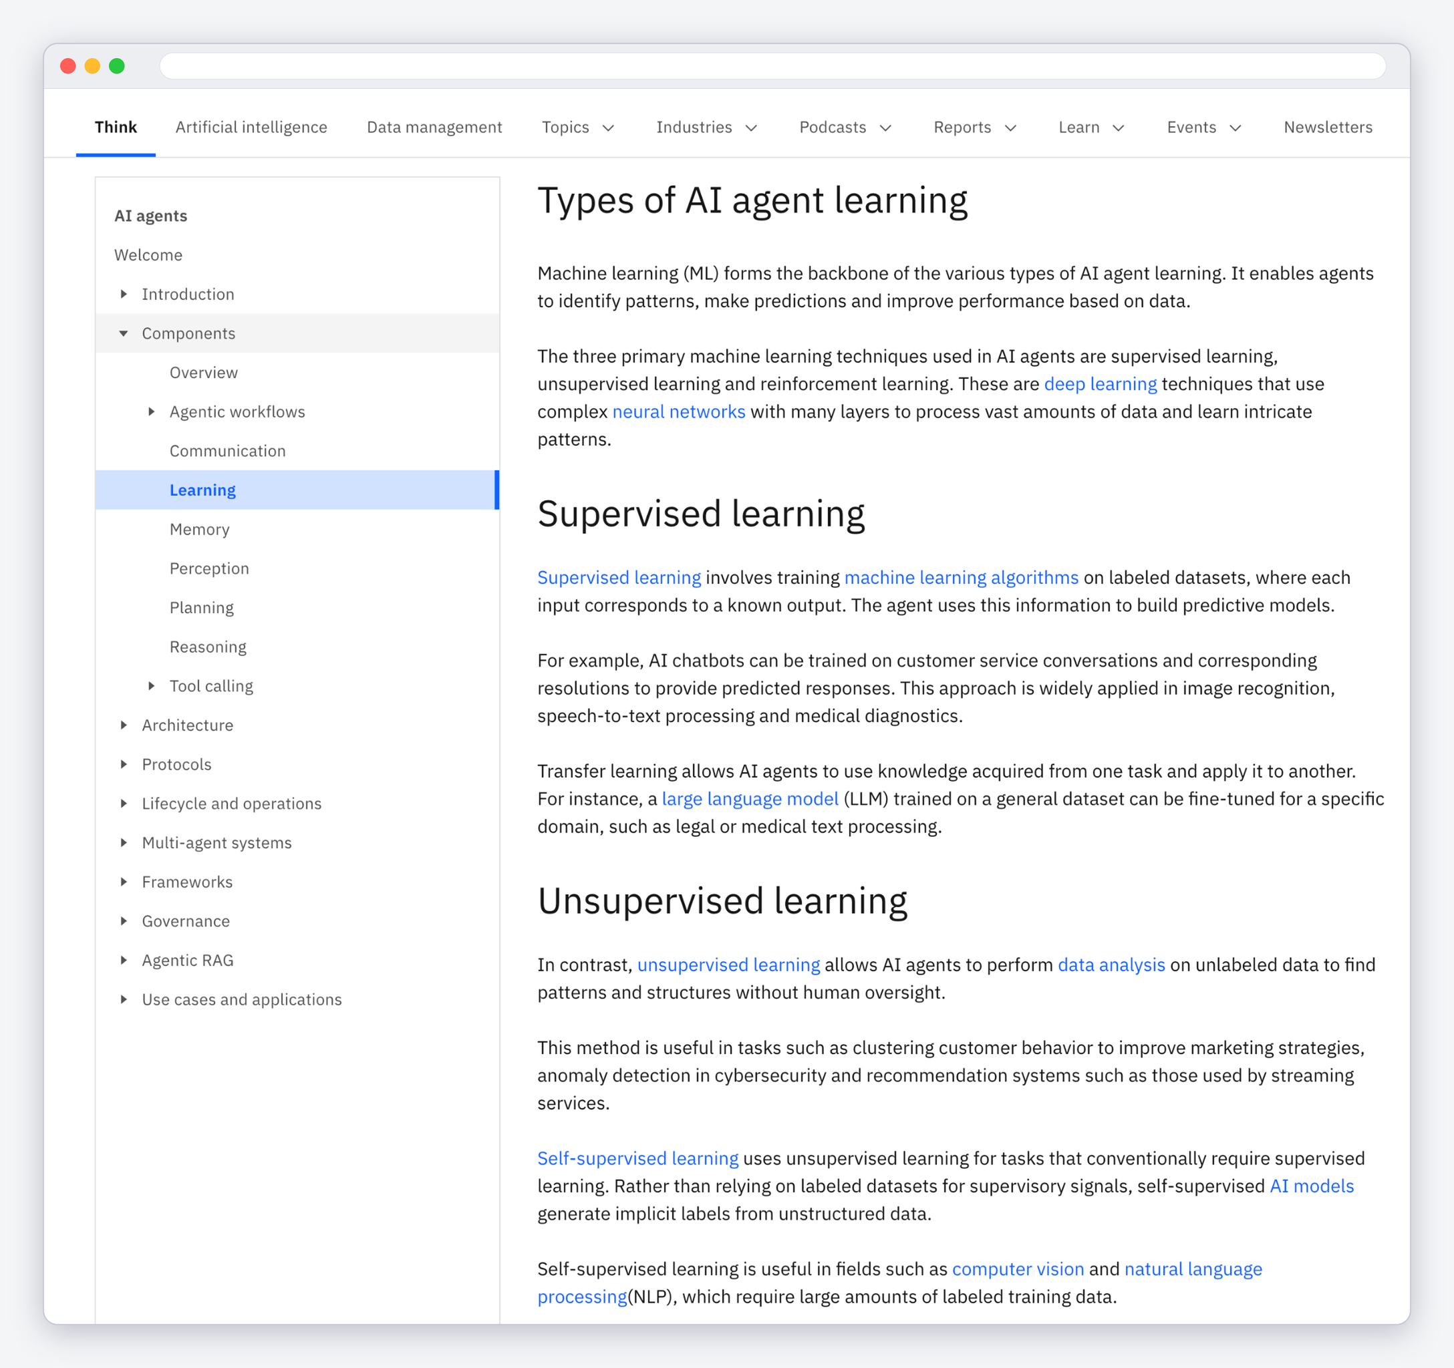This screenshot has width=1454, height=1368.
Task: Follow the neural networks link
Action: click(679, 411)
